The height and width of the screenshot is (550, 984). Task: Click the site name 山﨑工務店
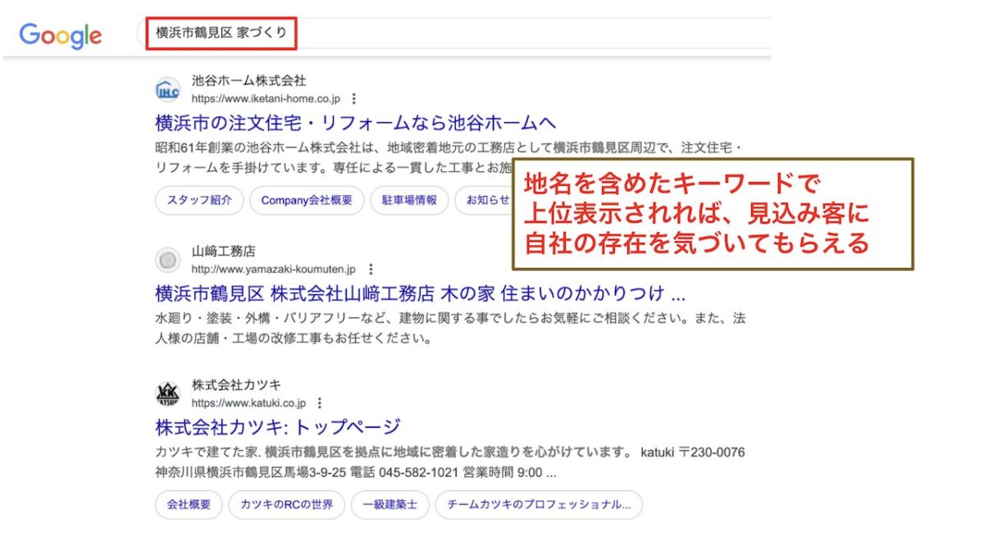point(223,252)
